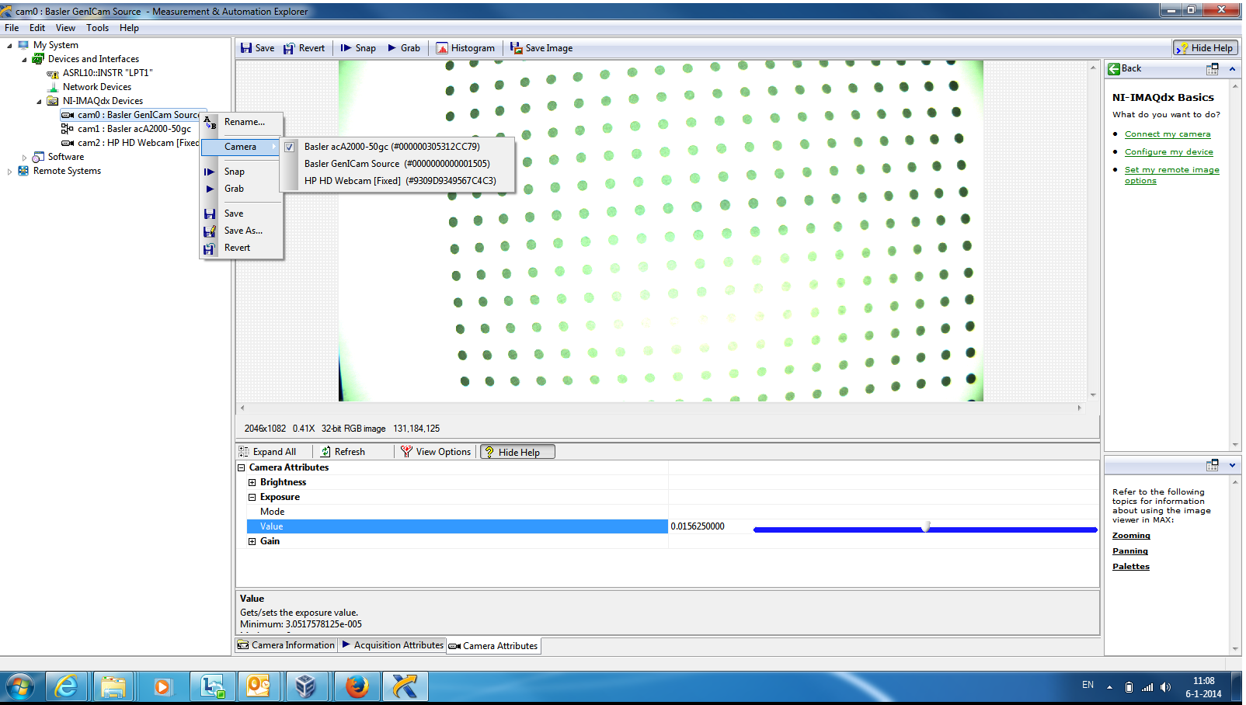1246x705 pixels.
Task: Follow the Connect my camera link
Action: pyautogui.click(x=1167, y=134)
